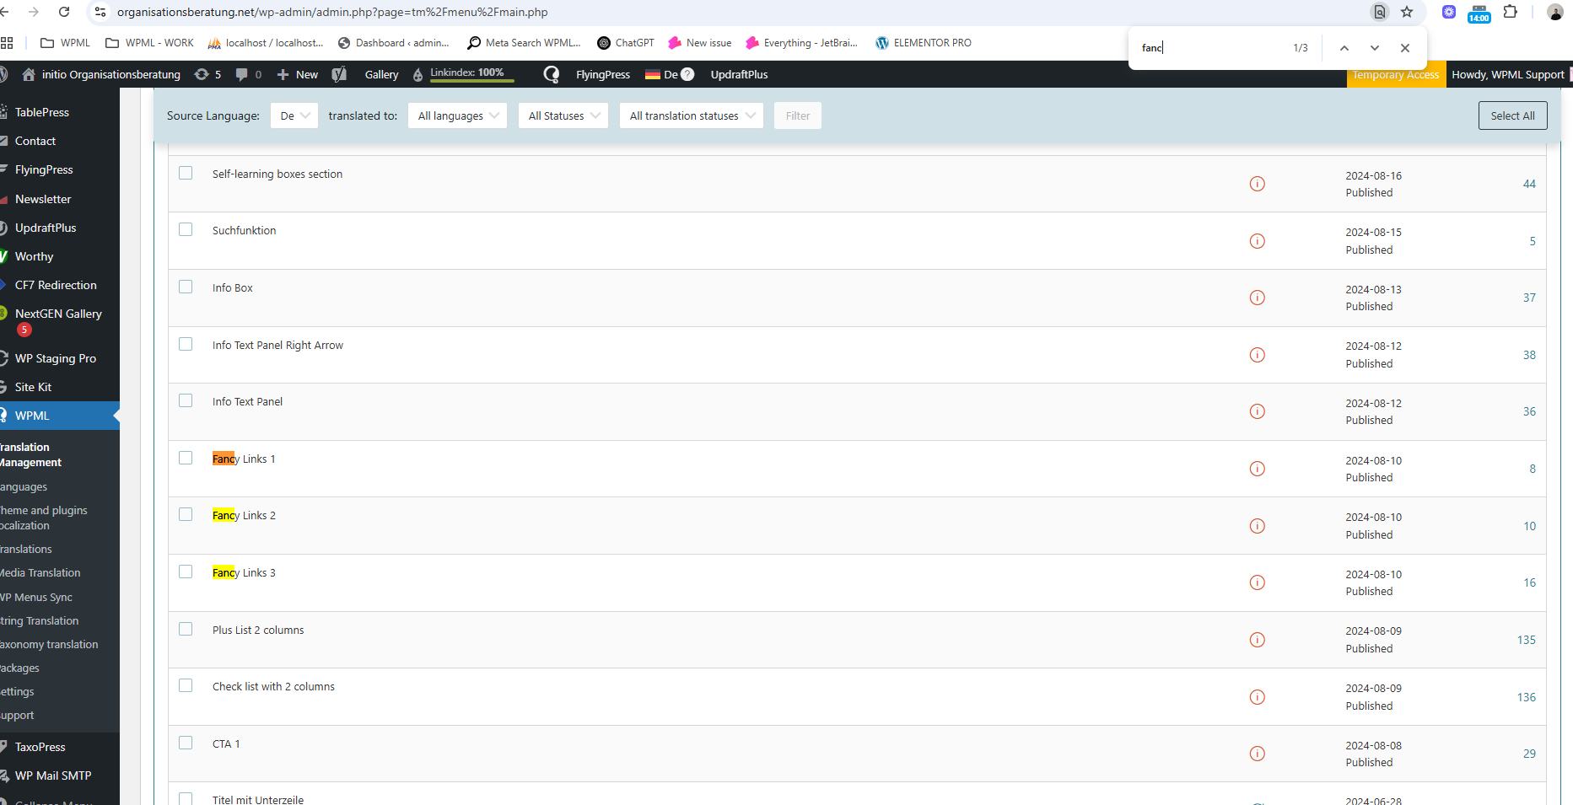Screen dimensions: 1573x805
Task: Click status icon for CTA 1 row
Action: pyautogui.click(x=1257, y=754)
